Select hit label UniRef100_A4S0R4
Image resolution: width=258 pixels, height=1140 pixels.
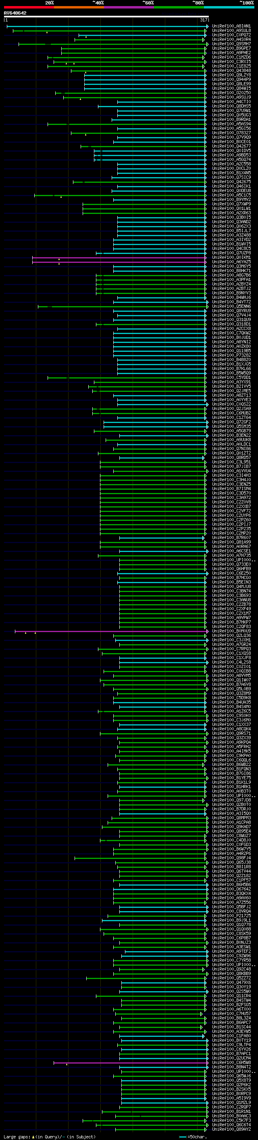[231, 39]
